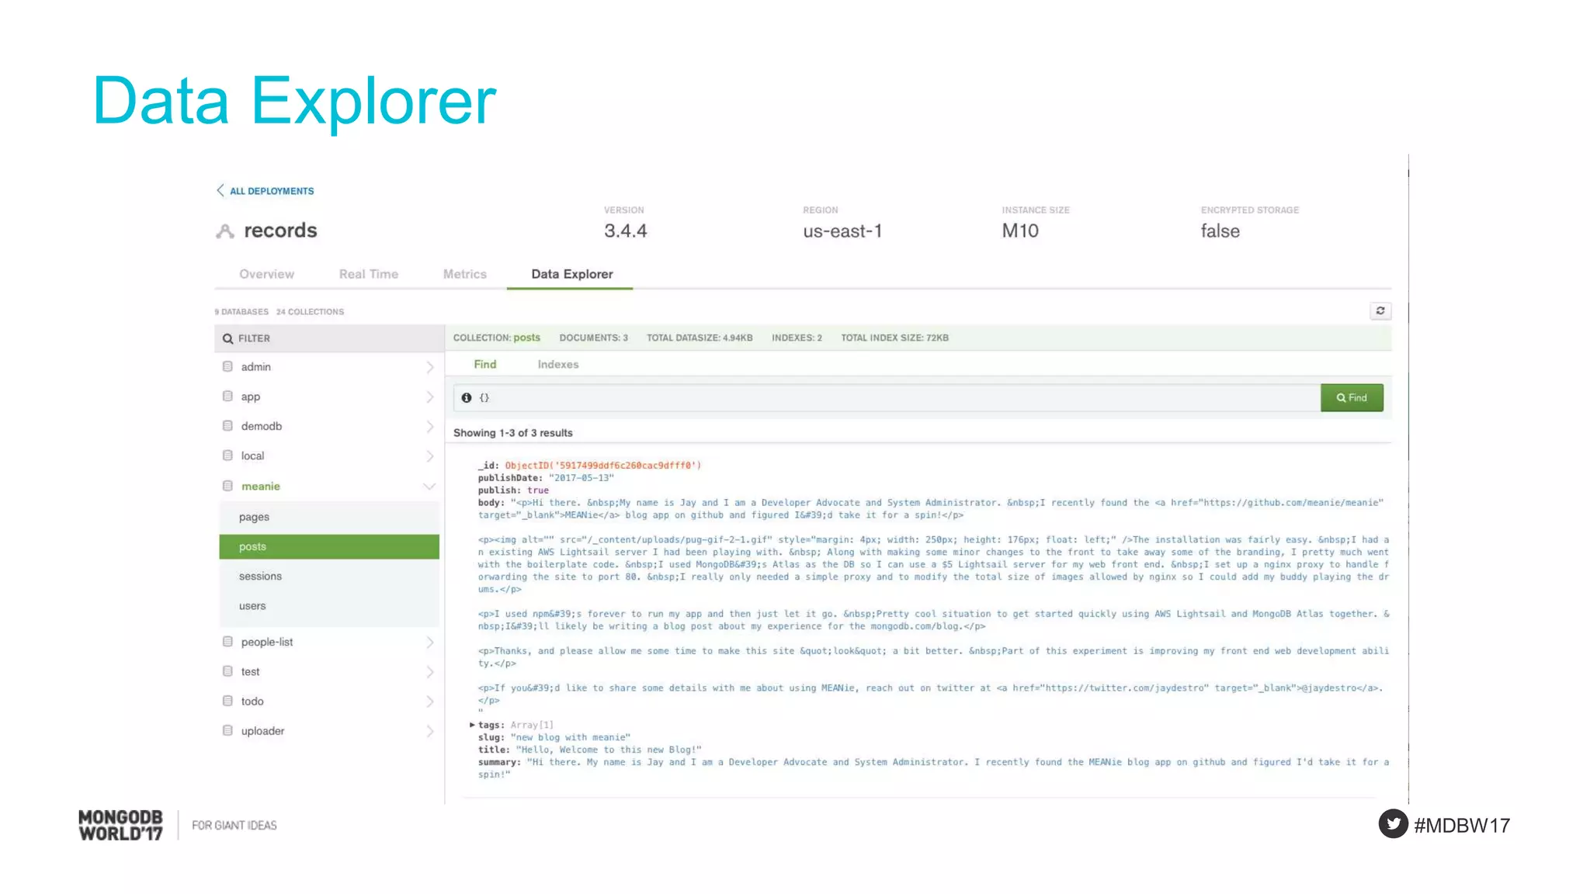
Task: Click the uploader database icon
Action: (227, 729)
